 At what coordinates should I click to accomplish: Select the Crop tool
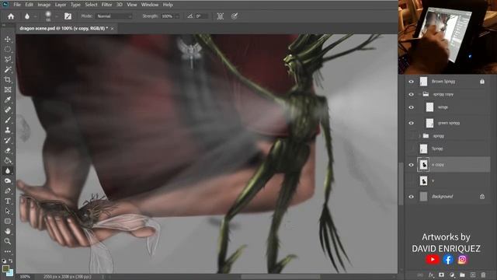pos(8,79)
